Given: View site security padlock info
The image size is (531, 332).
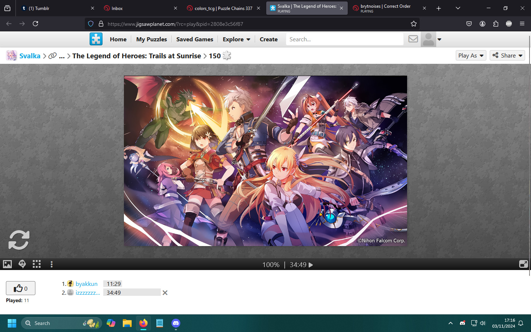Looking at the screenshot, I should 101,24.
